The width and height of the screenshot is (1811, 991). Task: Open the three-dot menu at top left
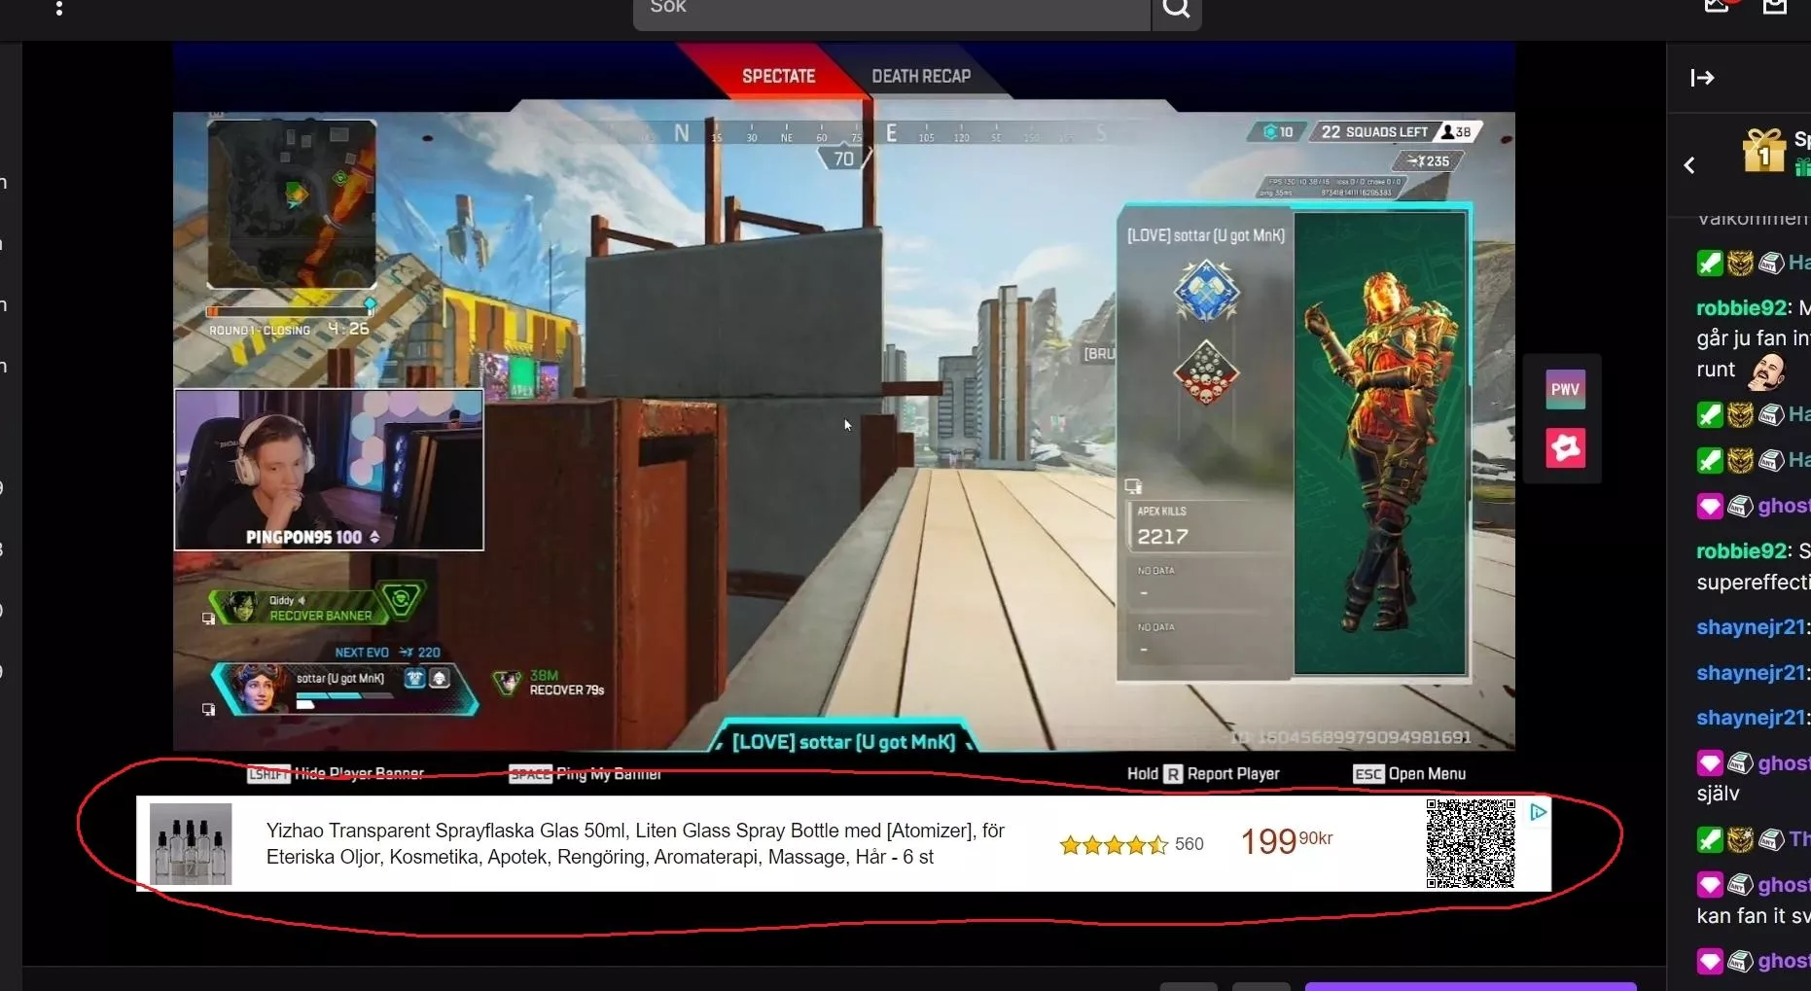[x=58, y=10]
